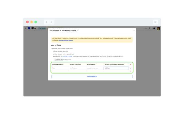Click the 'No file chosen' text

coord(67,60)
